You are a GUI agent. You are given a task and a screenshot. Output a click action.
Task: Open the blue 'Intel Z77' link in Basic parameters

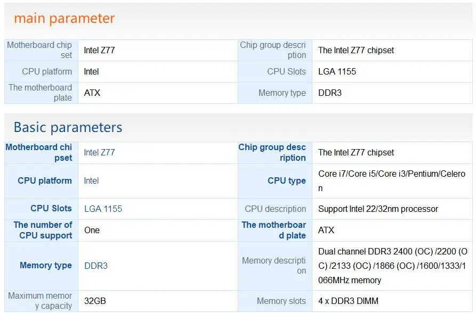(99, 152)
